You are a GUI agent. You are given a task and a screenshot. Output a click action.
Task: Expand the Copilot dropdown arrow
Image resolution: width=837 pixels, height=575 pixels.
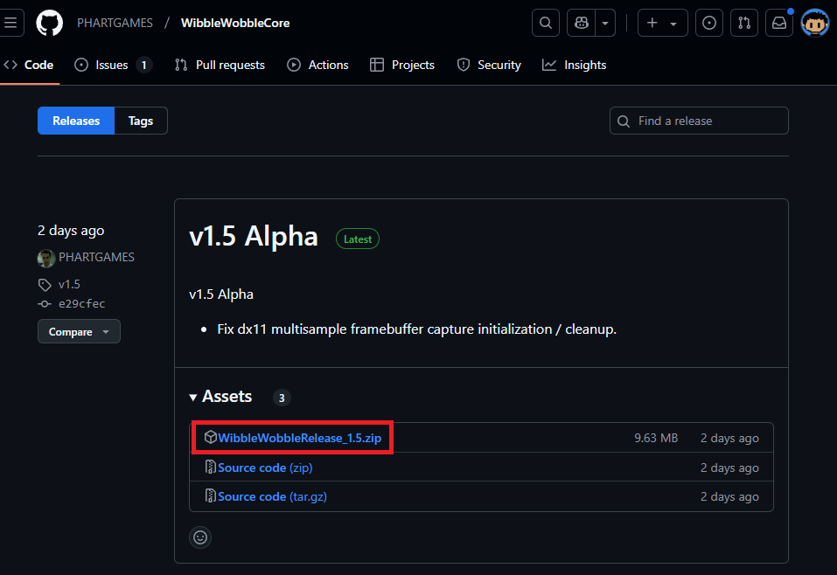605,23
